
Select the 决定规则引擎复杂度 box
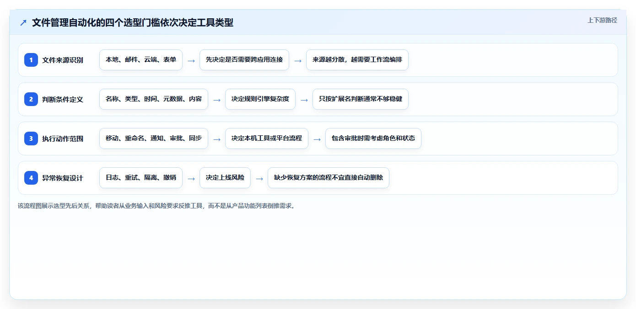(260, 99)
